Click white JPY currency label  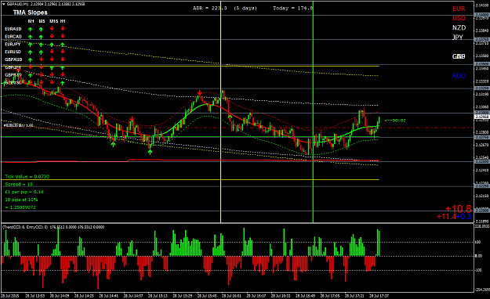[458, 37]
